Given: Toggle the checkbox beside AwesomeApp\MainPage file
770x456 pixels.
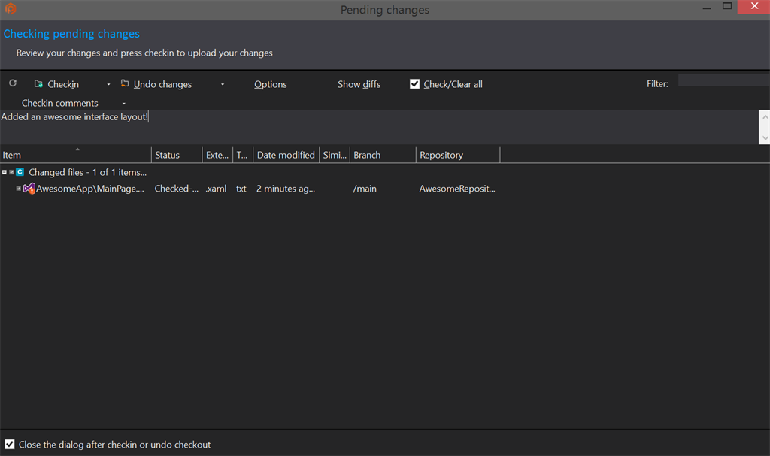Looking at the screenshot, I should point(18,188).
